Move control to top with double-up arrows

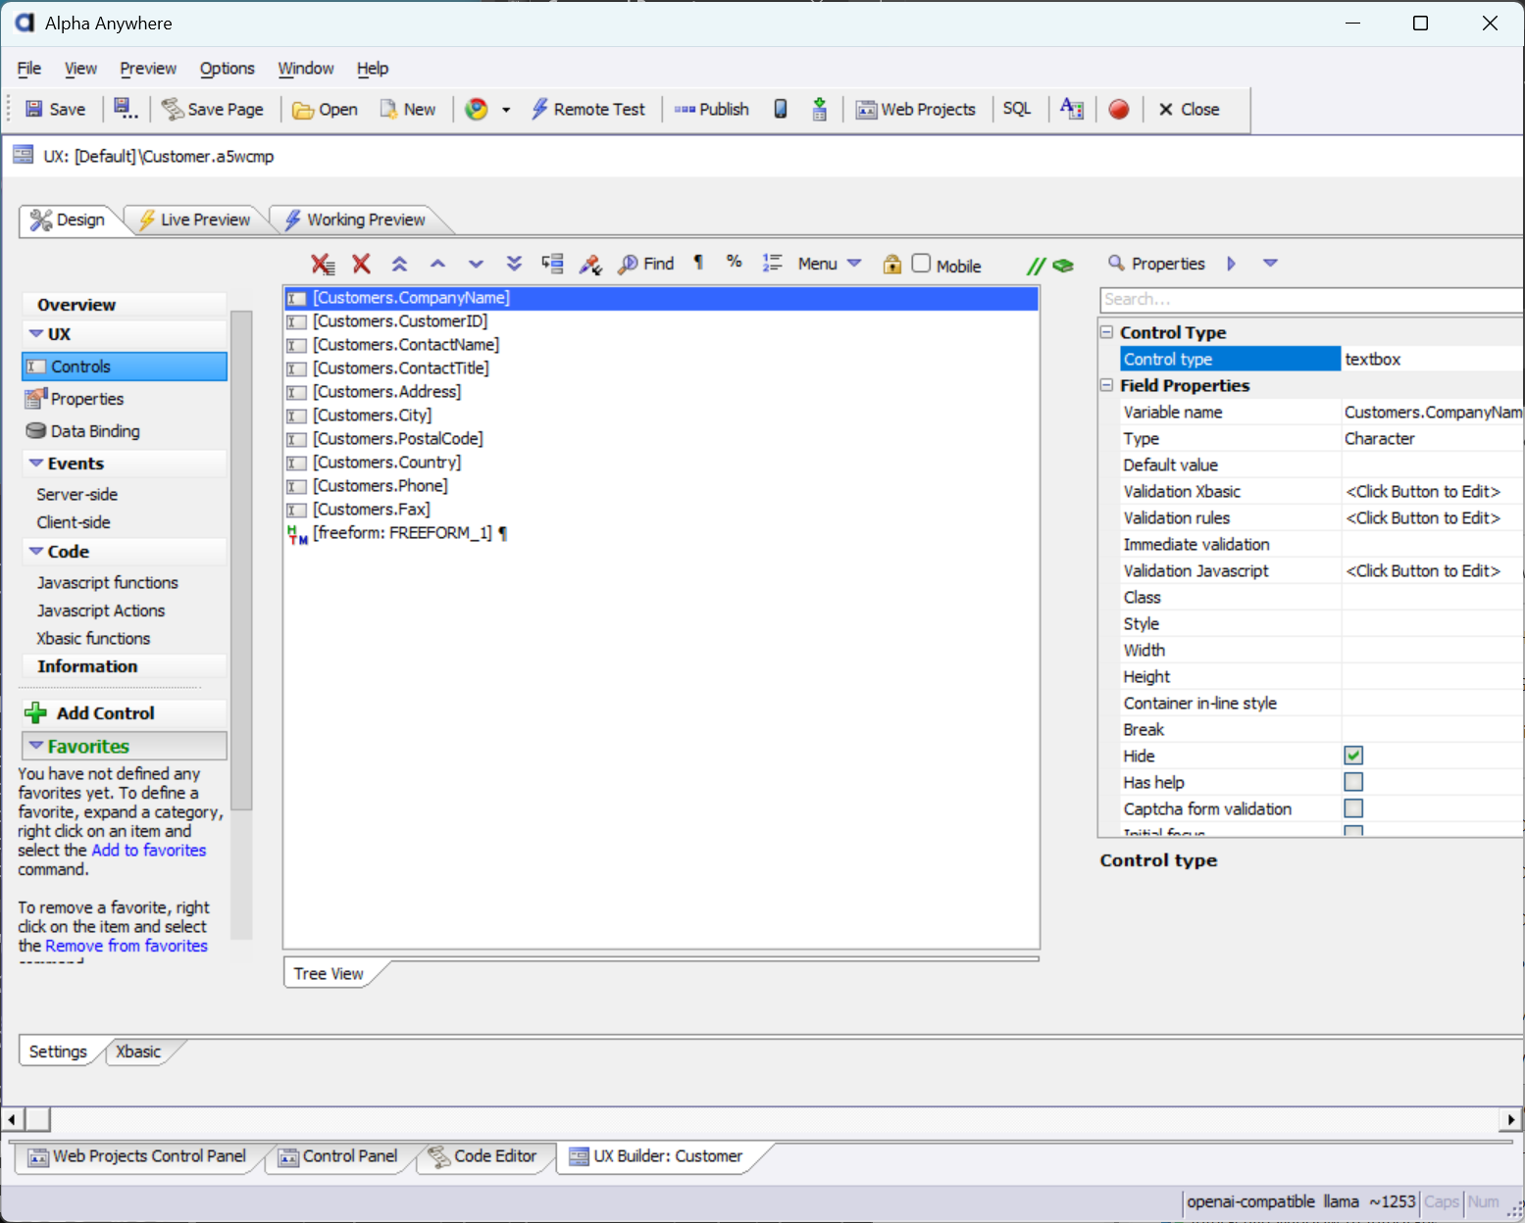[399, 264]
